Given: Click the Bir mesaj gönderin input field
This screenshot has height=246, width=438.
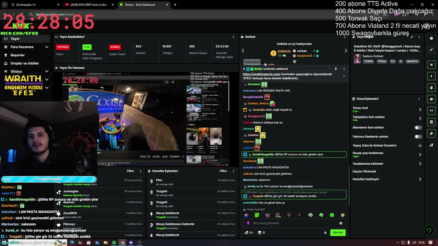Looking at the screenshot, I should 294,223.
